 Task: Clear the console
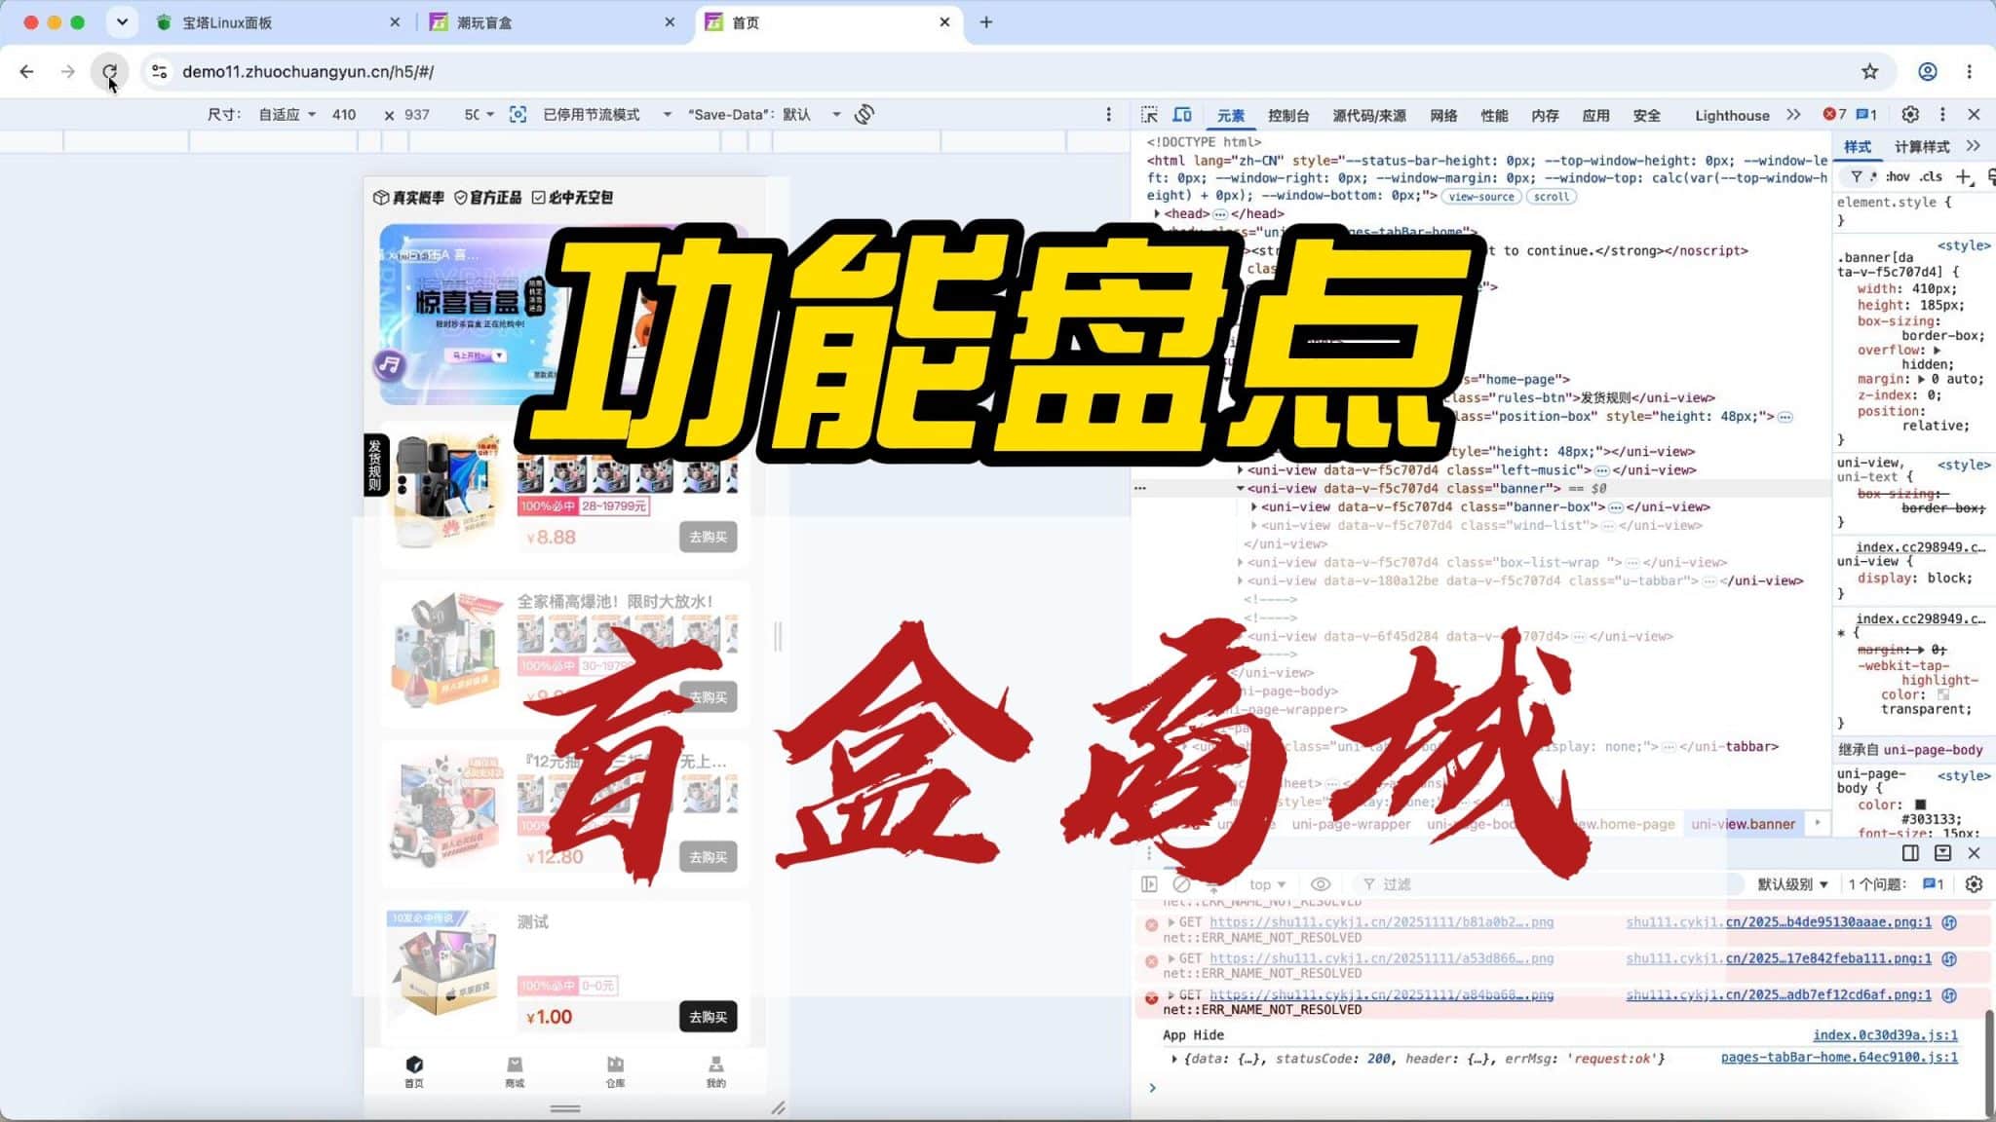1181,884
